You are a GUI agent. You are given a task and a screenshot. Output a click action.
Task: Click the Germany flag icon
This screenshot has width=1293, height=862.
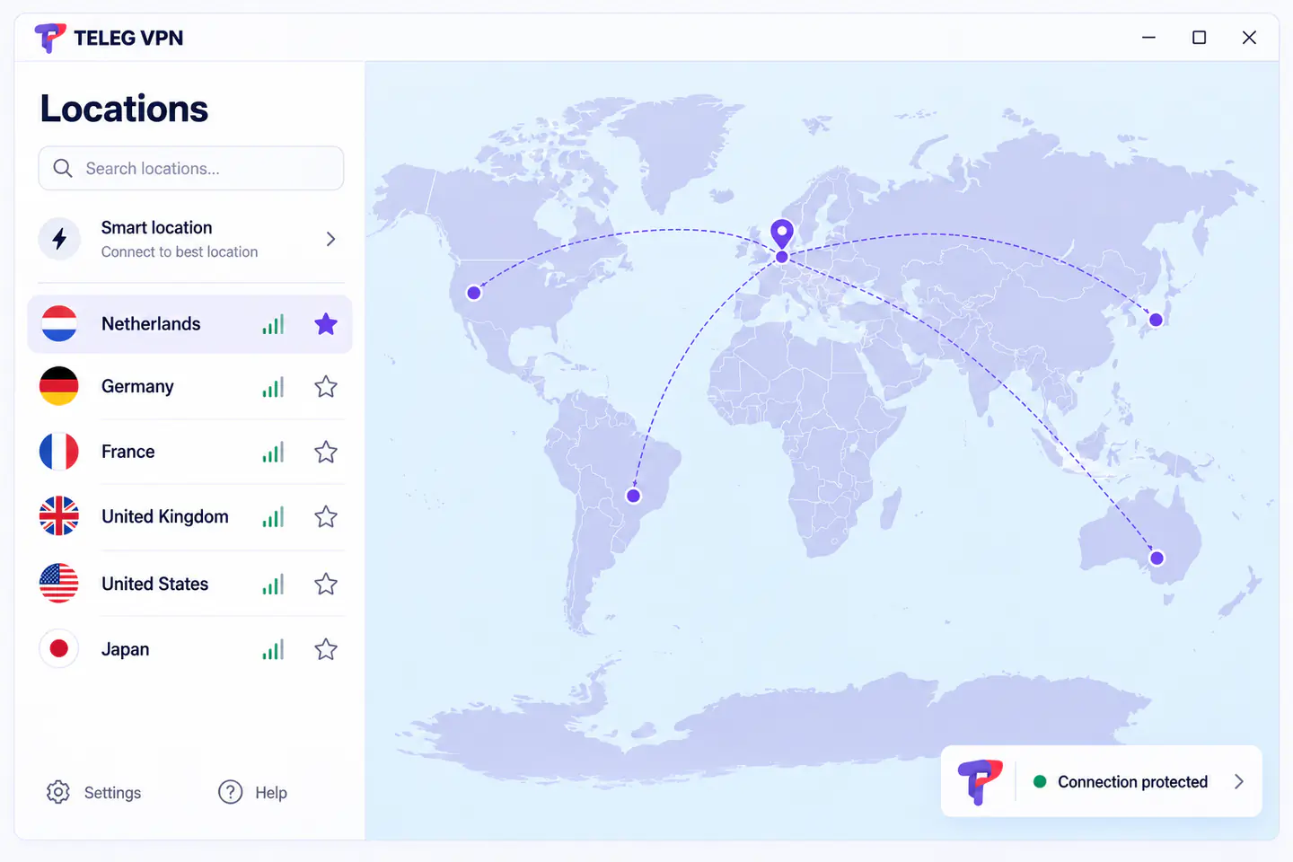point(59,387)
